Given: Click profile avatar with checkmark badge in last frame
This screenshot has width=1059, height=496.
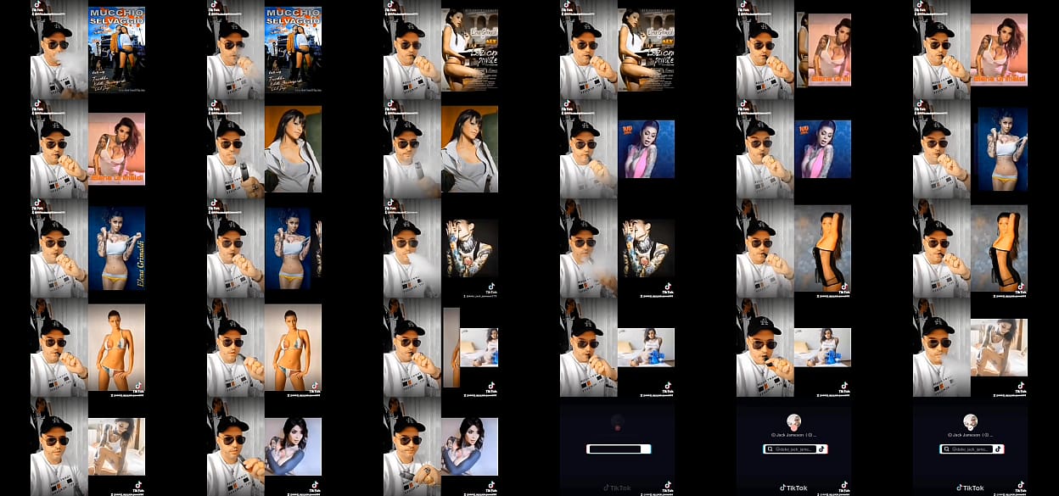Looking at the screenshot, I should (971, 421).
